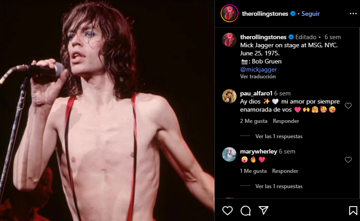Open marywherley's avatar

tap(229, 154)
